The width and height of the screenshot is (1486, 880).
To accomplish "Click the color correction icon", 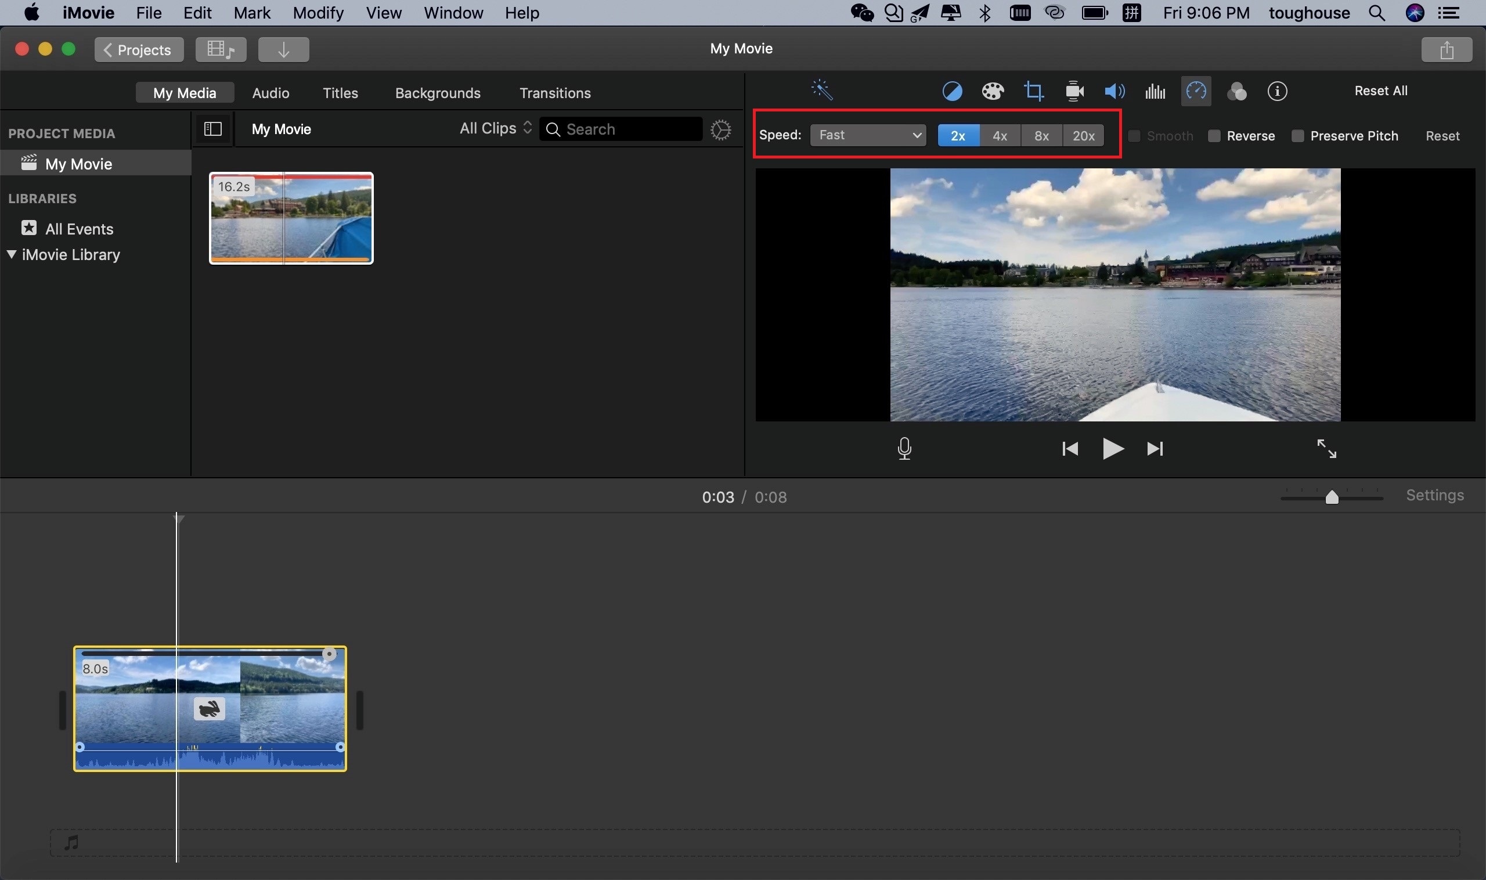I will tap(991, 91).
